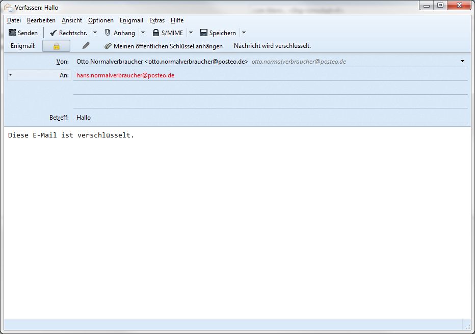475x334 pixels.
Task: Open the Datei menu
Action: click(x=14, y=20)
